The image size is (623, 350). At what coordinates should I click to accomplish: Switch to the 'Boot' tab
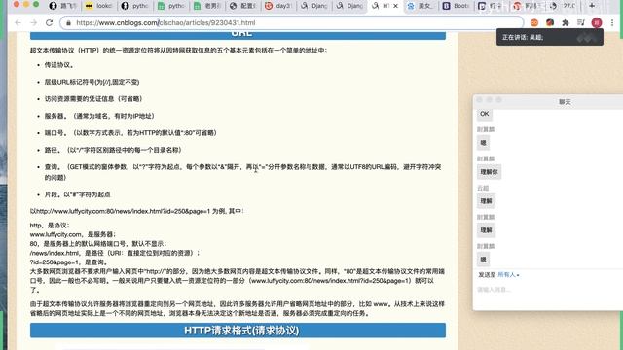(457, 6)
